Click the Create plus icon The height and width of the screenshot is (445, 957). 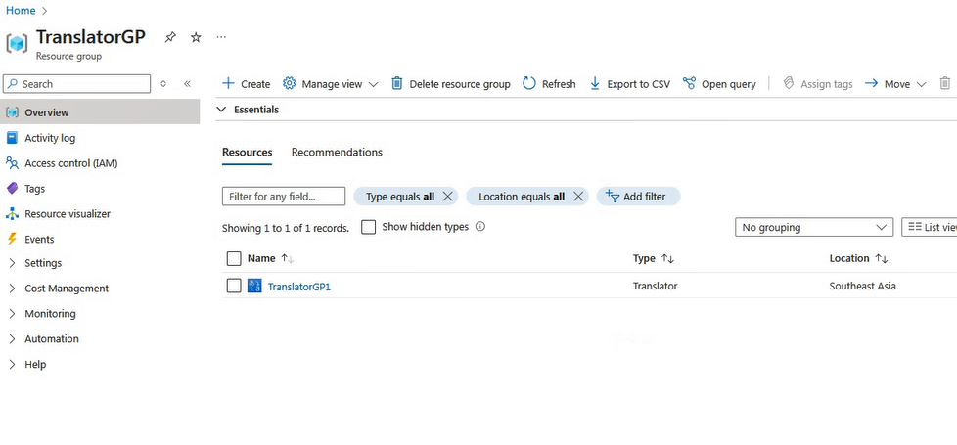tap(228, 83)
